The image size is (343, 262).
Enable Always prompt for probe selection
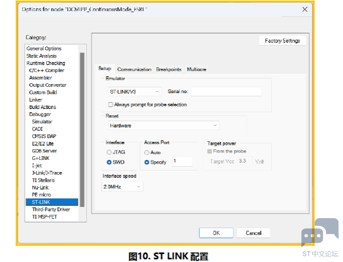110,105
